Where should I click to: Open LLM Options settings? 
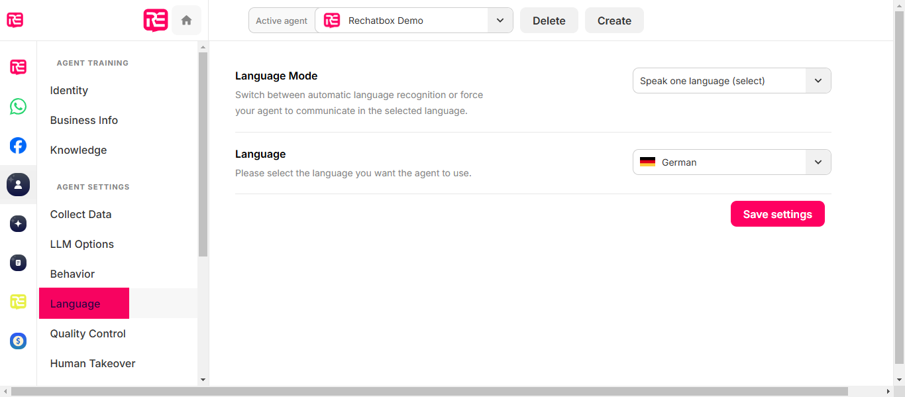[82, 244]
